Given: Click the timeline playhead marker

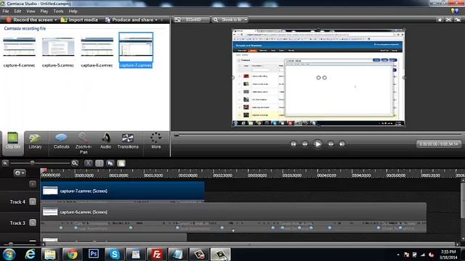Looking at the screenshot, I should tap(44, 171).
